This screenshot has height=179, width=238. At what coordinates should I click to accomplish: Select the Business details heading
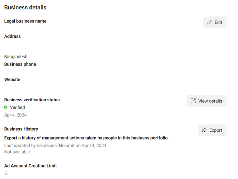25,8
